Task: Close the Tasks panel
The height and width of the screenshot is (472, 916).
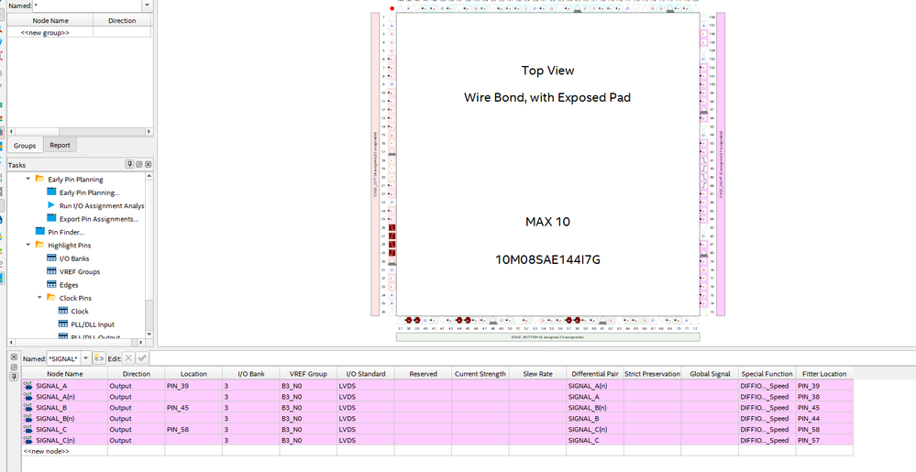Action: (x=149, y=165)
